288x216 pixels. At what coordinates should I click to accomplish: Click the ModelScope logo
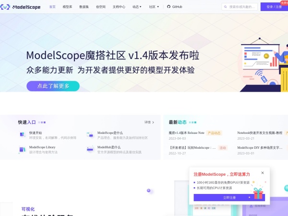(20, 7)
